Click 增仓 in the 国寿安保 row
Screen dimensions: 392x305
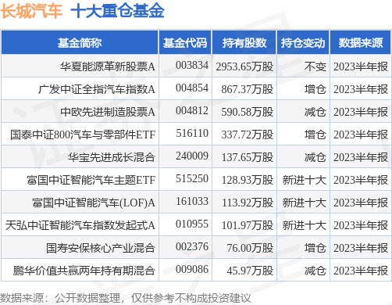pyautogui.click(x=315, y=248)
